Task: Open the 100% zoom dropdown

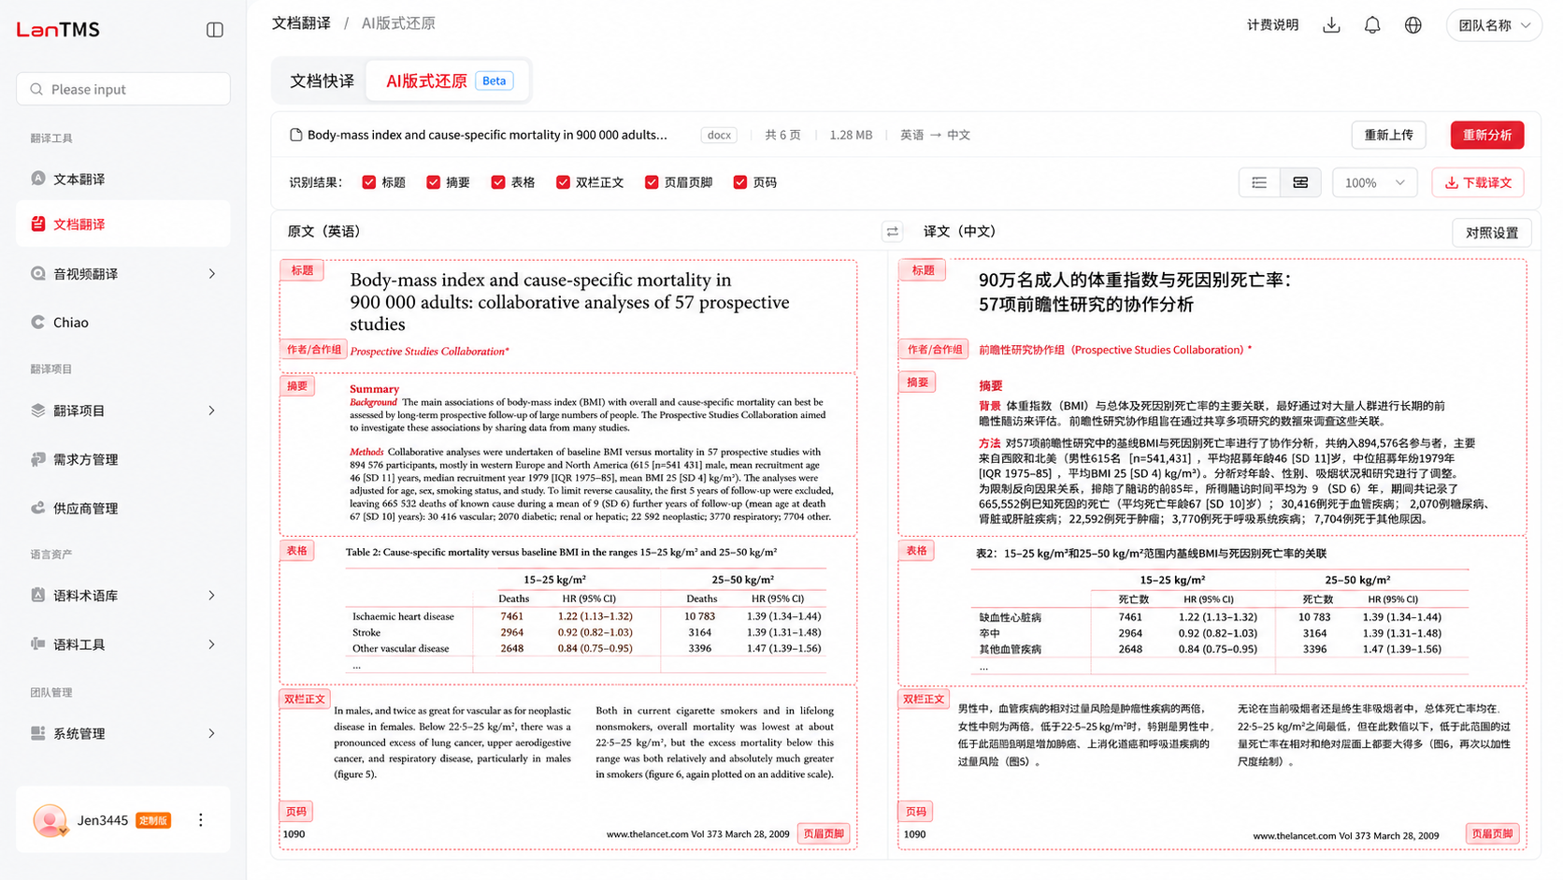Action: pyautogui.click(x=1374, y=182)
